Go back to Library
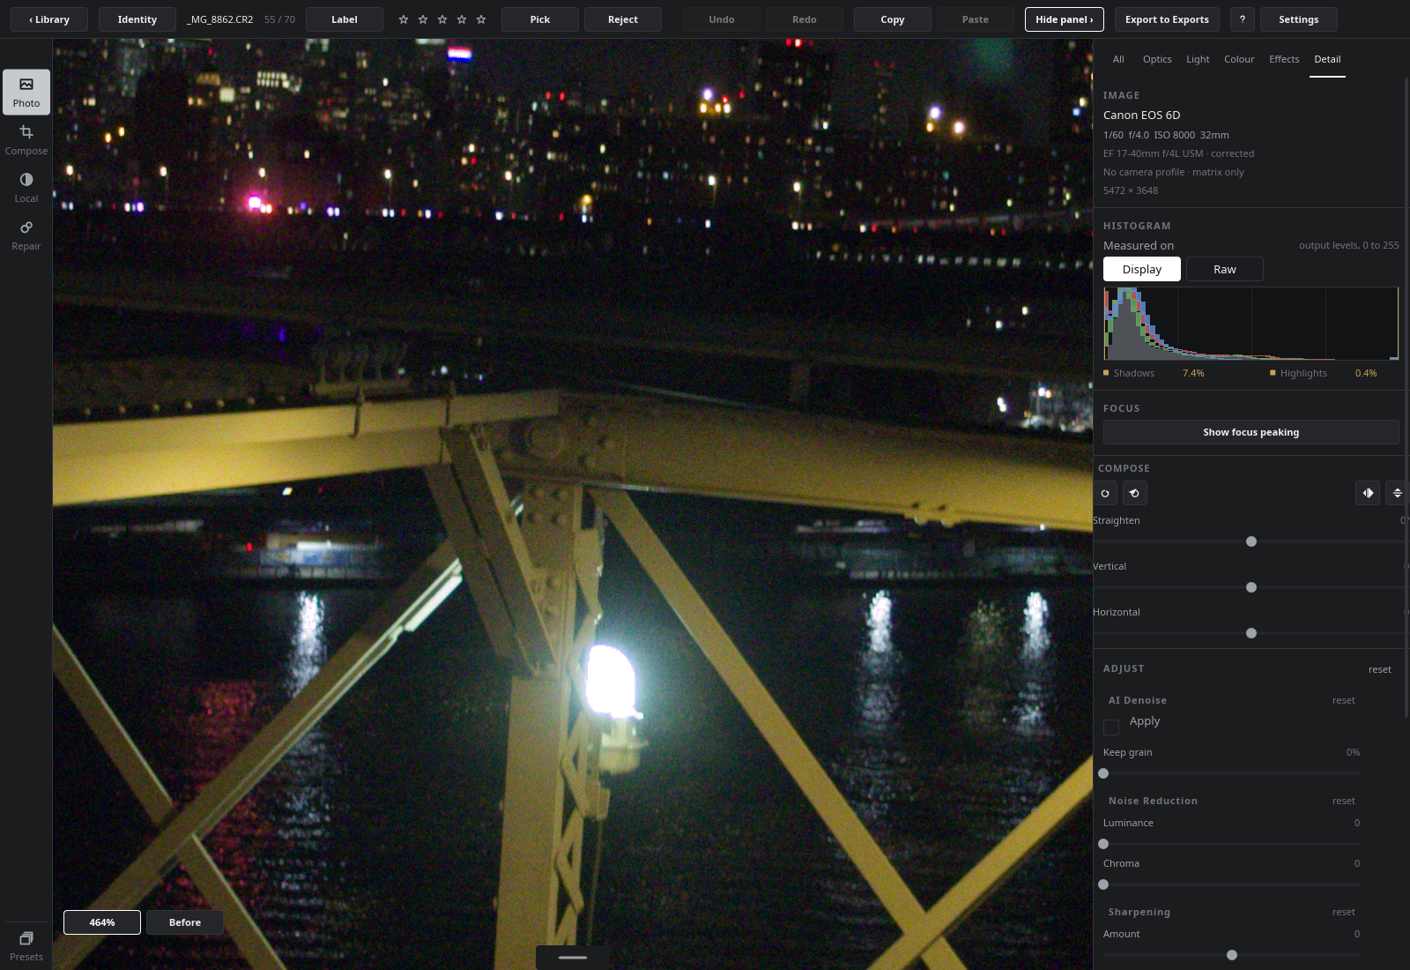The image size is (1410, 970). click(x=49, y=19)
